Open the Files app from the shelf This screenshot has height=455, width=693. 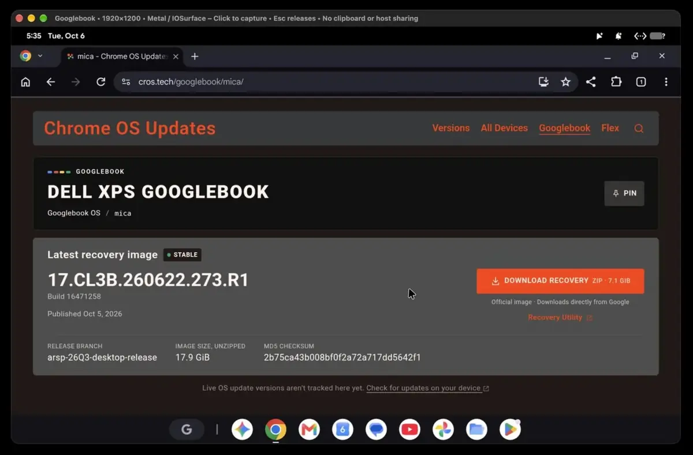click(x=477, y=429)
